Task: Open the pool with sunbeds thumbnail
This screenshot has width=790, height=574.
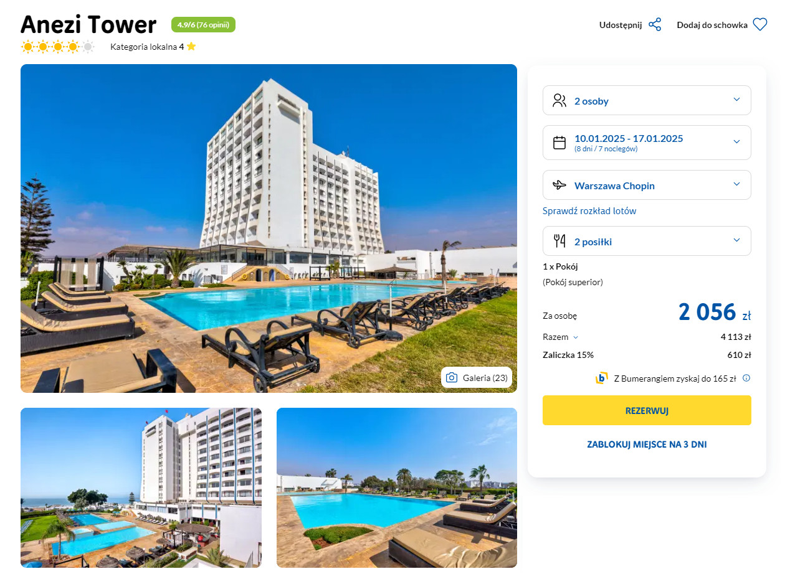Action: tap(397, 487)
